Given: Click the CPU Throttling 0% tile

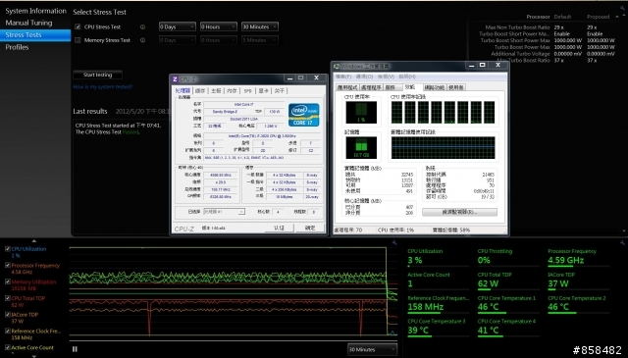Looking at the screenshot, I should pyautogui.click(x=508, y=258).
